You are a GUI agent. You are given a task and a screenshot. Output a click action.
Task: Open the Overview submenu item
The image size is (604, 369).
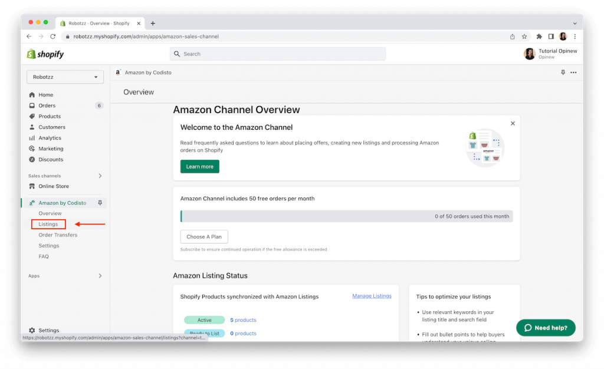pyautogui.click(x=50, y=213)
